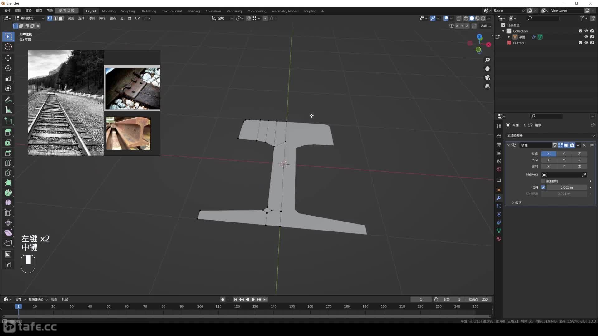Open Material properties tab
598x336 pixels.
pyautogui.click(x=499, y=239)
